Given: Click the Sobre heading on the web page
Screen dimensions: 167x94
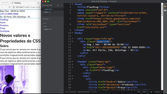Looking at the screenshot, I should pos(4,46).
